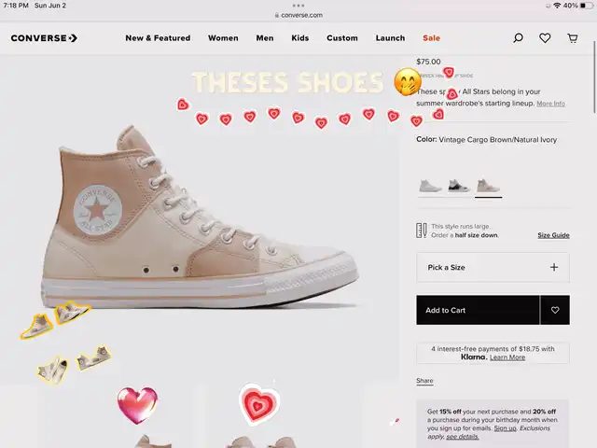Open the shopping cart icon
Viewport: 597px width, 448px height.
click(572, 37)
